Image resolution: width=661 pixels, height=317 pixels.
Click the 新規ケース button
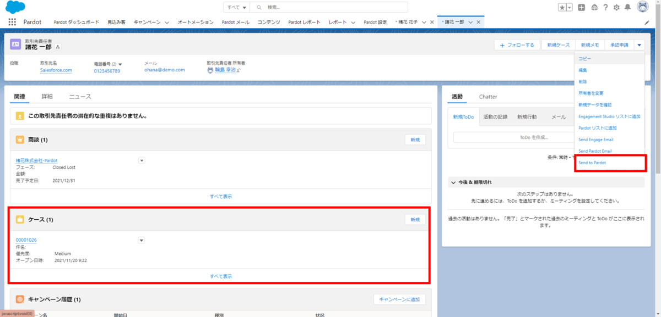point(559,45)
